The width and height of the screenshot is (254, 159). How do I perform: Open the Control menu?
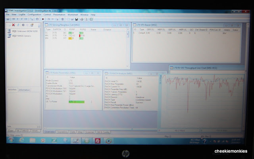tap(47, 15)
